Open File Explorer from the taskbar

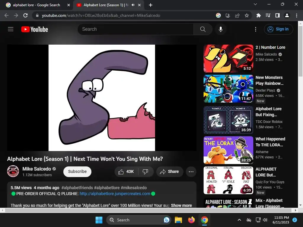[x=178, y=220]
